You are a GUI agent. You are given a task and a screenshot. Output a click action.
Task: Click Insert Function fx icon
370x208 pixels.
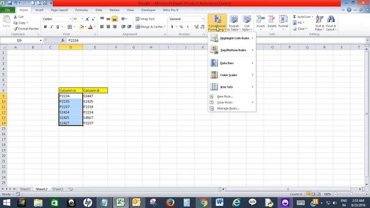[x=62, y=40]
